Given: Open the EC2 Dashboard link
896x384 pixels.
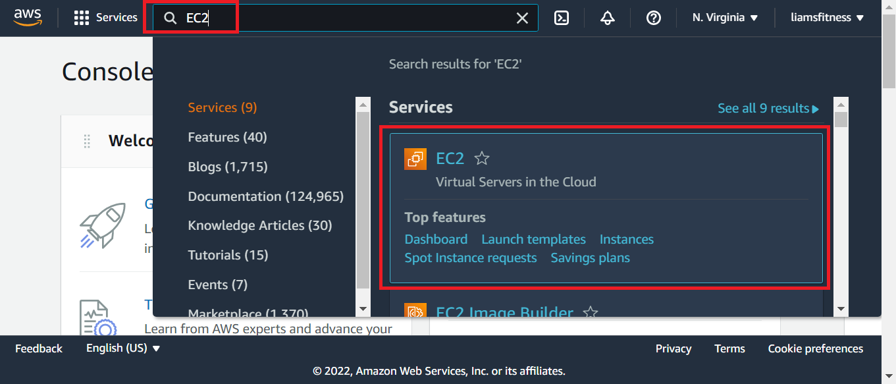Looking at the screenshot, I should tap(436, 239).
